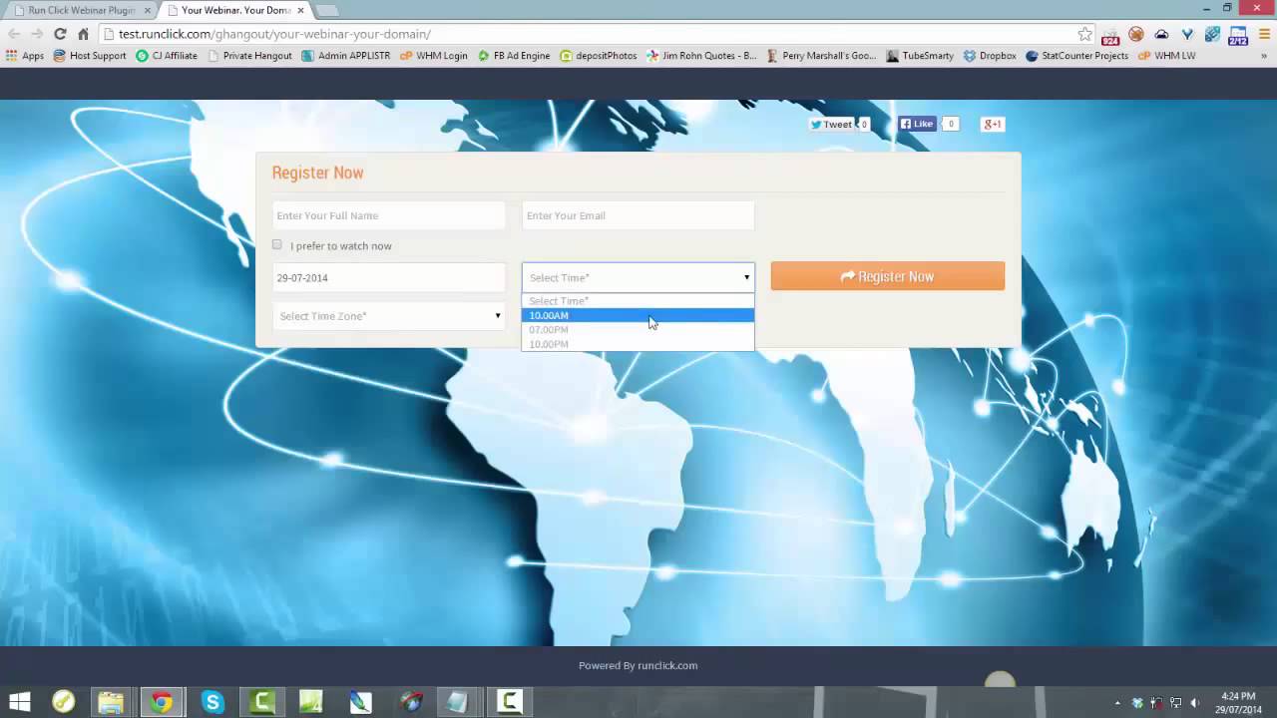Open the Perry Marshall's bookmark
Viewport: 1277px width, 718px height.
pyautogui.click(x=821, y=56)
